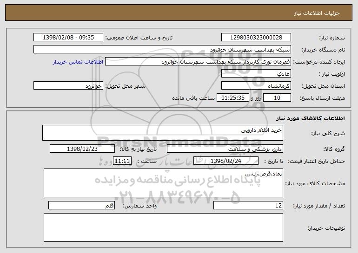Click the text ساعت باقی مانده
The width and height of the screenshot is (358, 253).
pyautogui.click(x=193, y=98)
